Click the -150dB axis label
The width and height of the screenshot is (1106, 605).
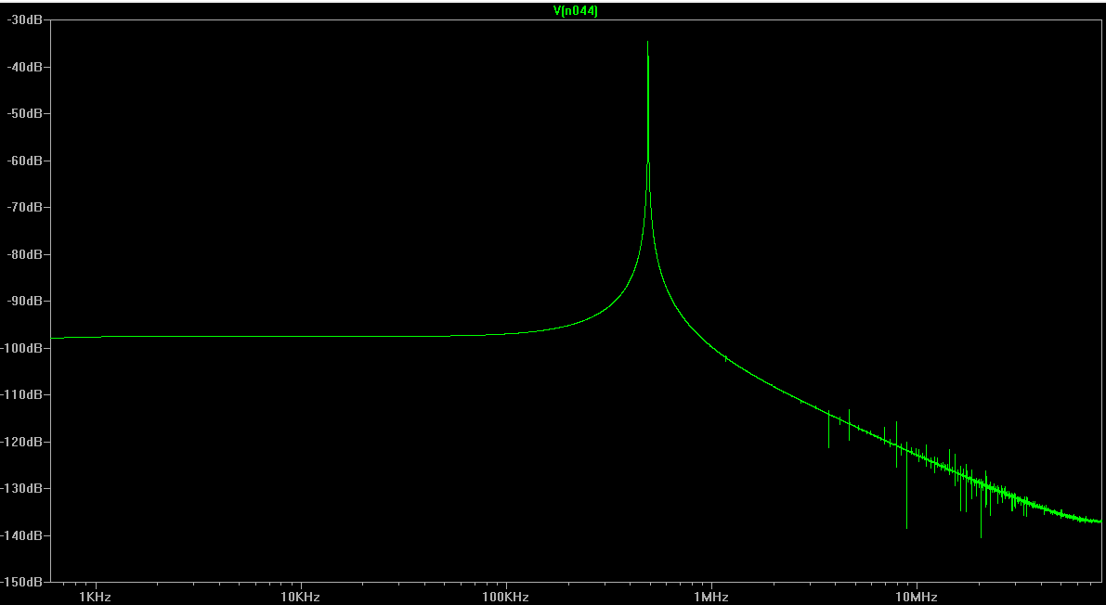click(x=22, y=582)
